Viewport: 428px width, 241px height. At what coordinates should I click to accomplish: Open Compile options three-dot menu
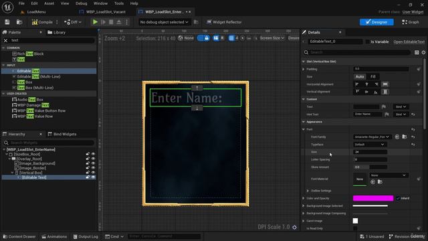coord(57,22)
